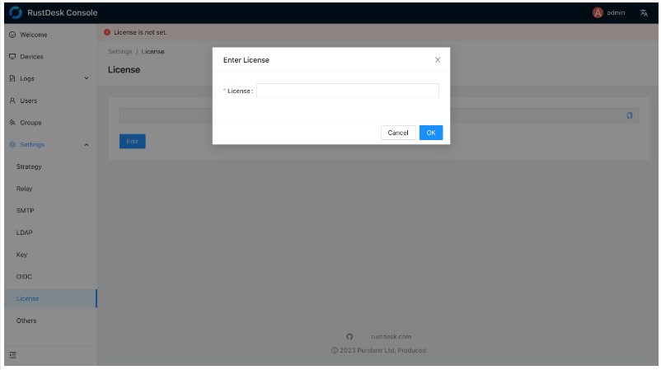Viewport: 661px width, 370px height.
Task: Click the license display field behind dialog
Action: 378,115
